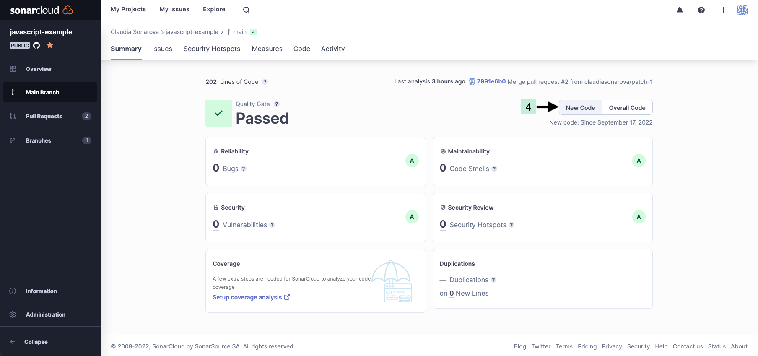Viewport: 758px width, 356px height.
Task: Click the help icon beside Code Smells
Action: (x=494, y=169)
